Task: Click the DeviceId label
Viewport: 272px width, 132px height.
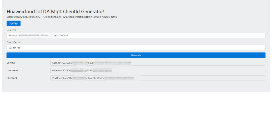Action: (x=11, y=30)
